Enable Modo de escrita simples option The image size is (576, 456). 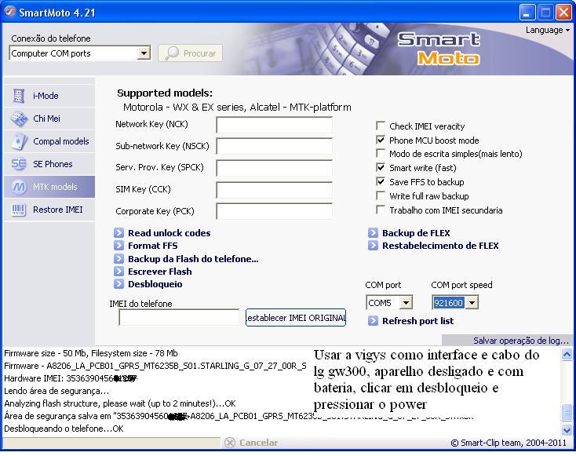pos(381,153)
